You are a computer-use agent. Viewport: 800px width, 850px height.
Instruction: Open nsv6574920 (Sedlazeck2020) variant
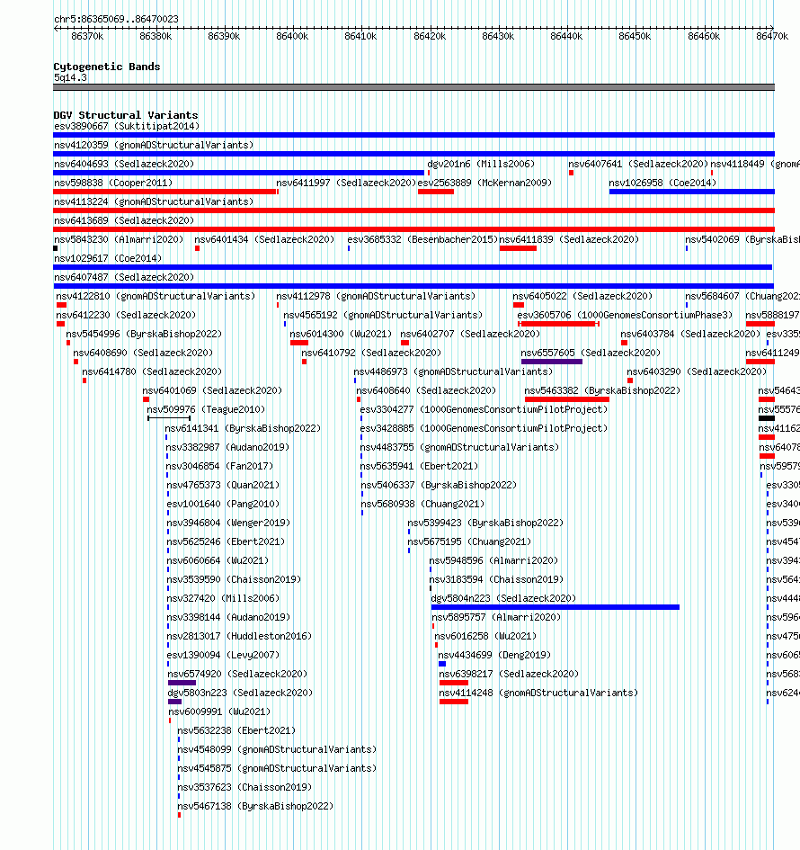(237, 675)
